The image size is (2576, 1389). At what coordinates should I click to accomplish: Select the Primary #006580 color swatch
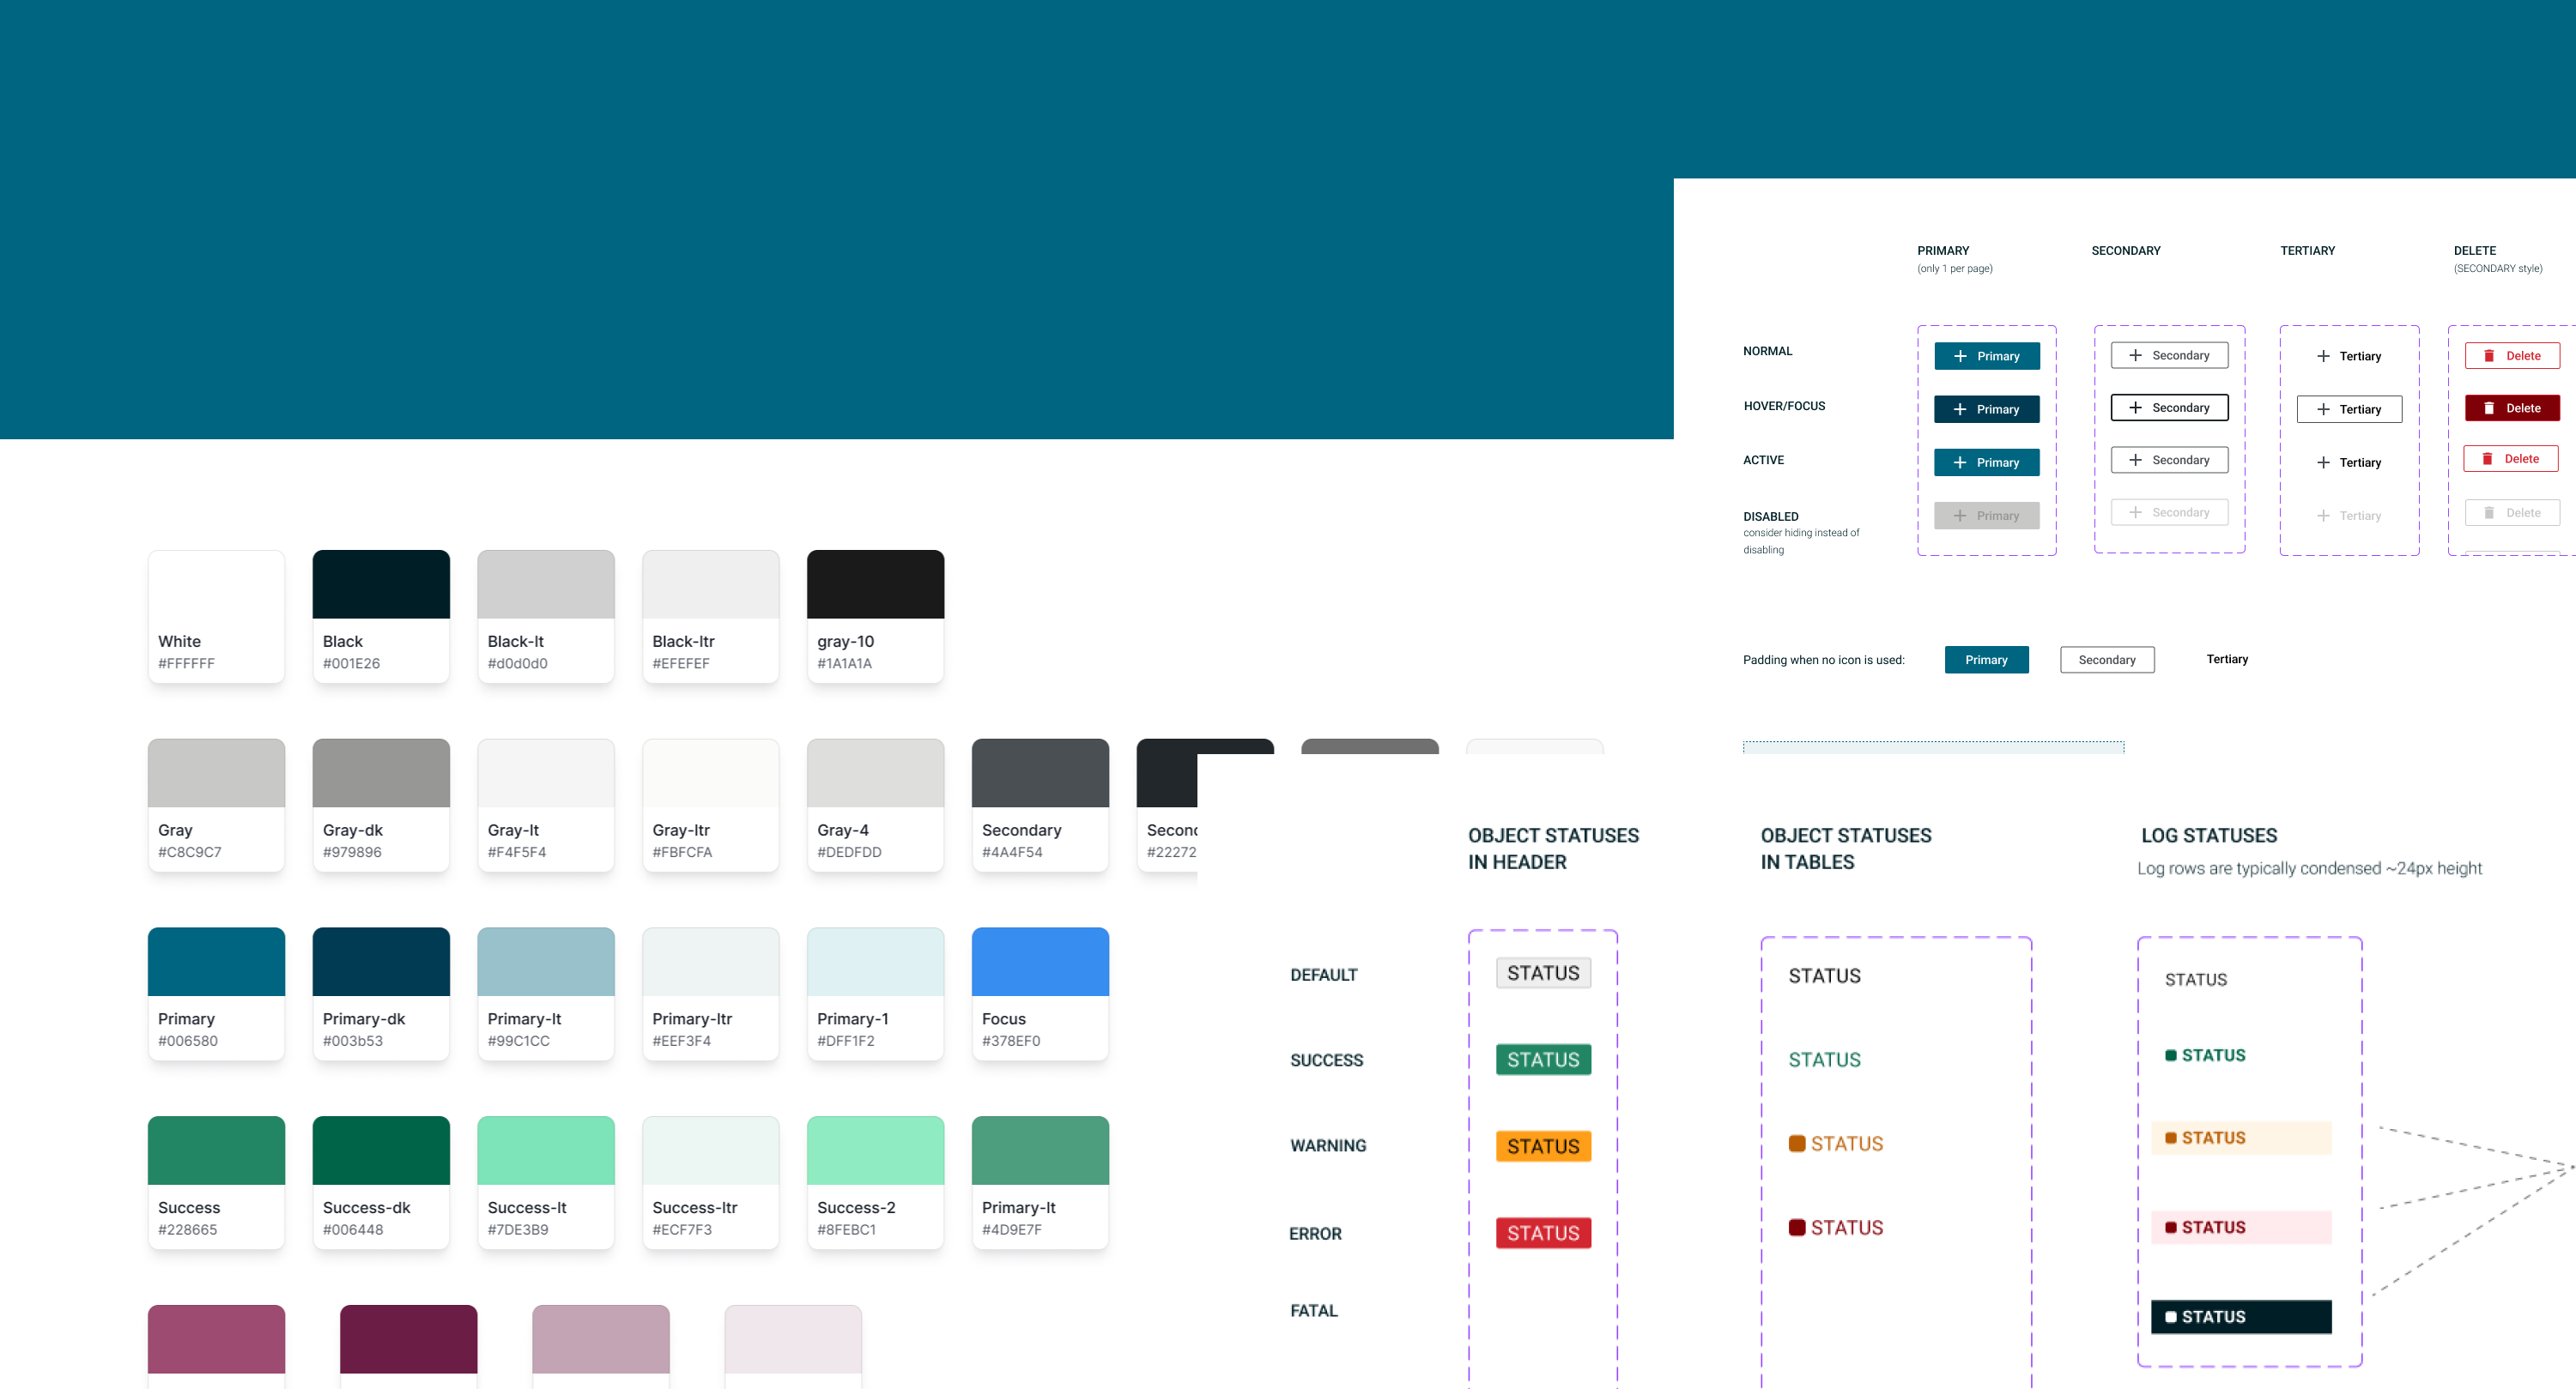click(x=216, y=993)
